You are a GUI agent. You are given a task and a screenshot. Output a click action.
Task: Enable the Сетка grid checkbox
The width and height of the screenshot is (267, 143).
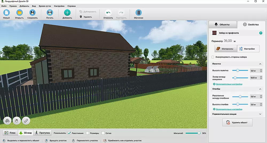103,133
